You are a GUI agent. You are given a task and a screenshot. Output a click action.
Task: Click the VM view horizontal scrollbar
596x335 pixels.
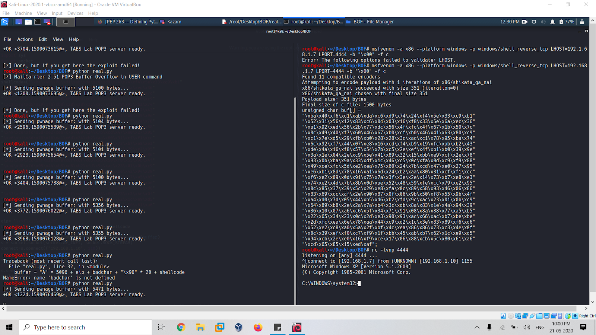pyautogui.click(x=292, y=309)
